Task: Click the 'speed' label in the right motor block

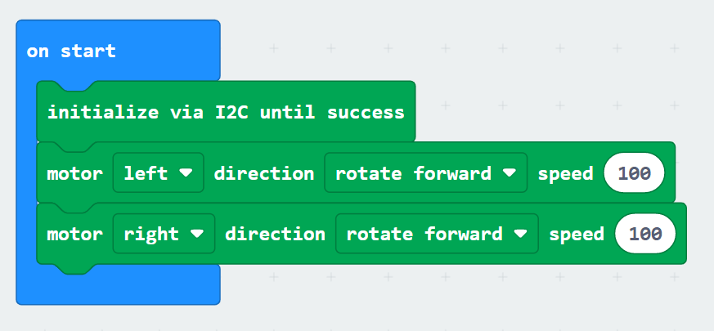Action: (577, 234)
